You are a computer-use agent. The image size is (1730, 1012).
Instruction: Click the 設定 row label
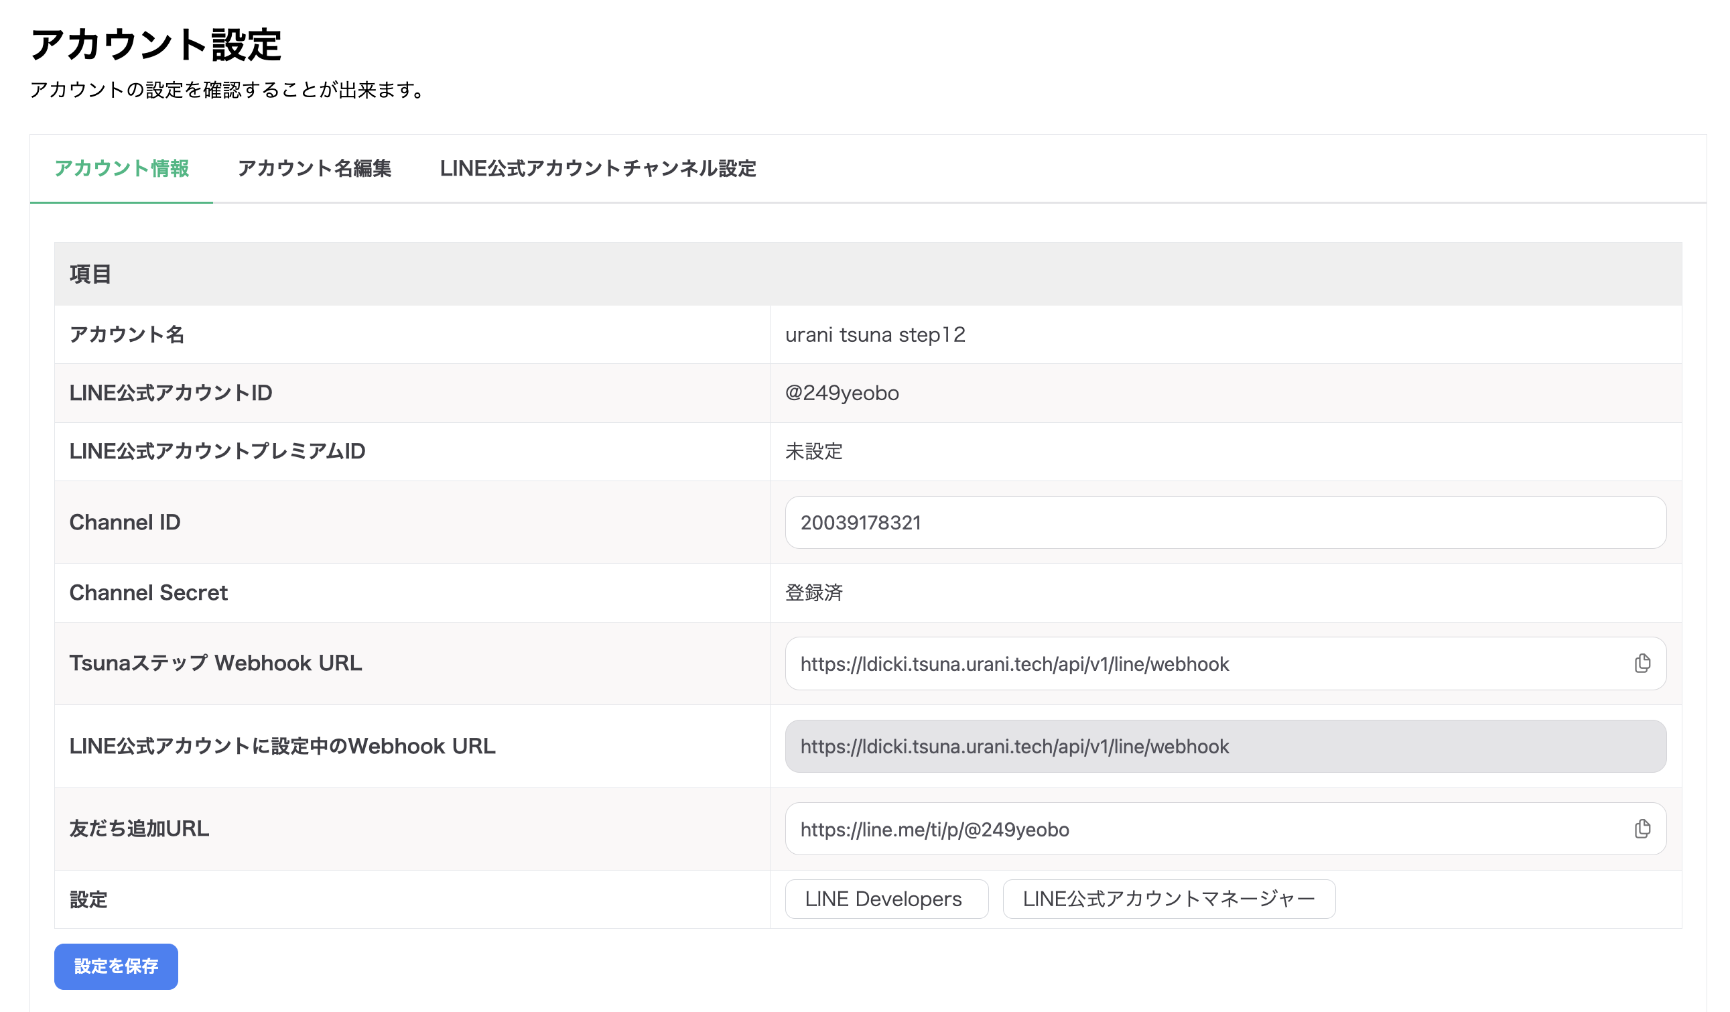click(88, 899)
